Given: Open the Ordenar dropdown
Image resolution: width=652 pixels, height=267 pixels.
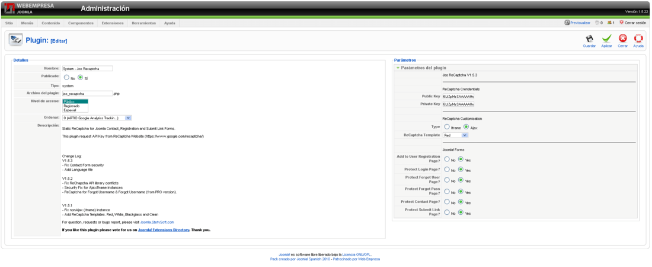Looking at the screenshot, I should tap(97, 118).
